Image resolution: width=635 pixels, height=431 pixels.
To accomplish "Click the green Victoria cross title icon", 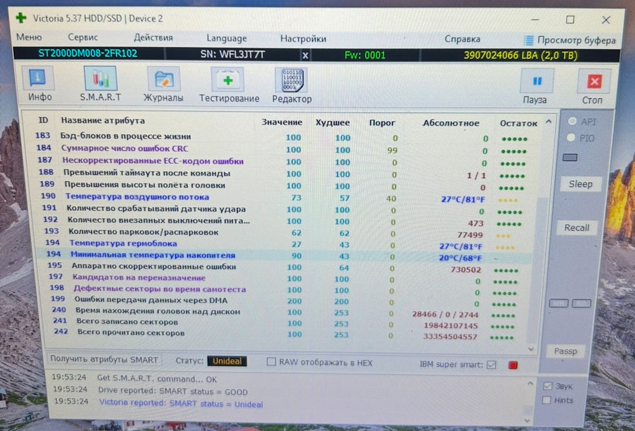I will coord(21,18).
